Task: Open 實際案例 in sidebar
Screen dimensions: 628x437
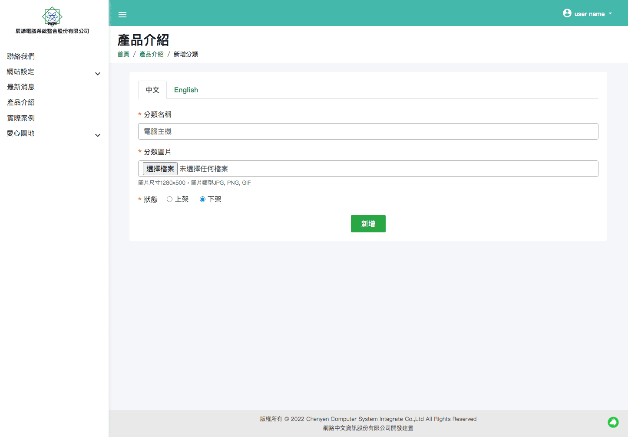Action: (21, 118)
